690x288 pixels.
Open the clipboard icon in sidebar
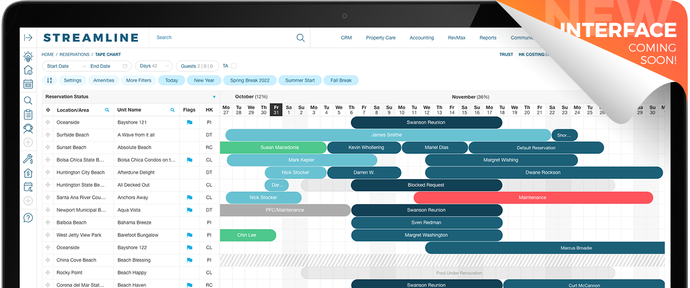(x=28, y=115)
